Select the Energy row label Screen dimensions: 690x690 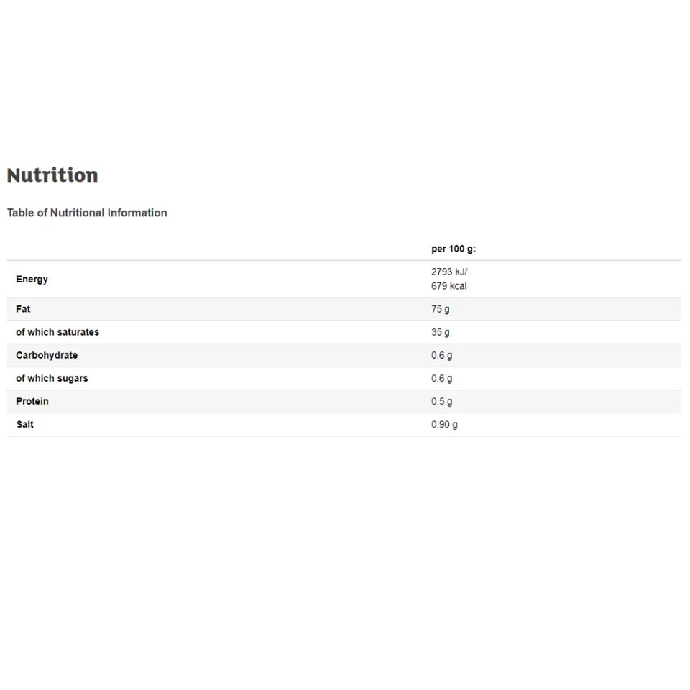(x=32, y=279)
